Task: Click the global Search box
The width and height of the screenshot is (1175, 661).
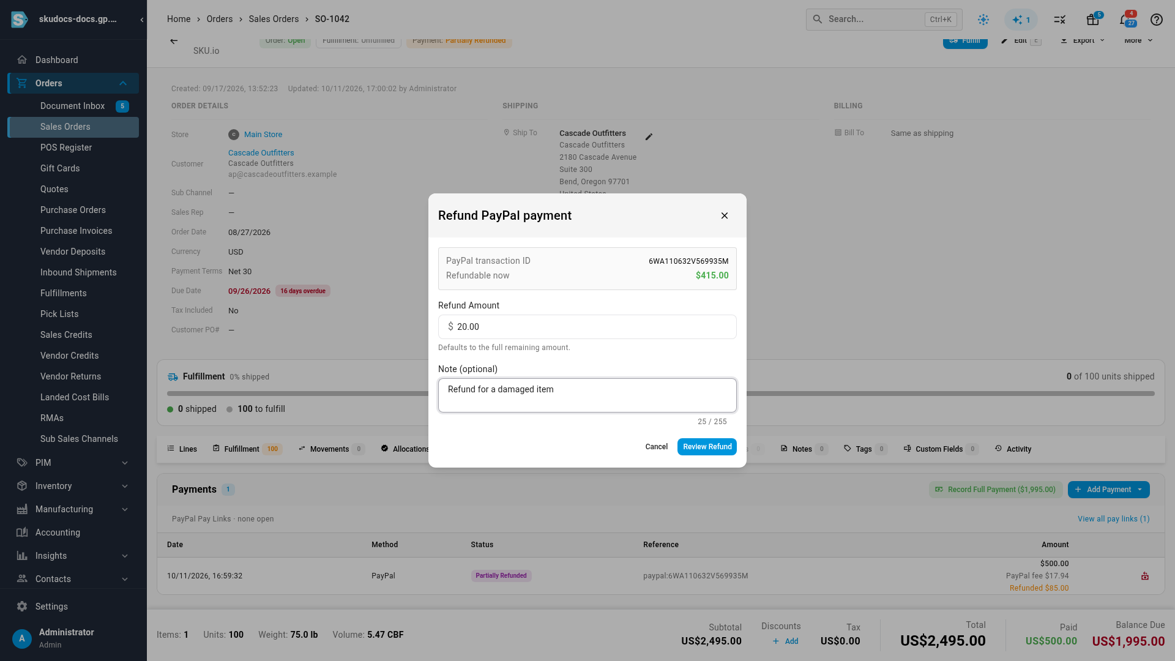Action: pyautogui.click(x=884, y=20)
